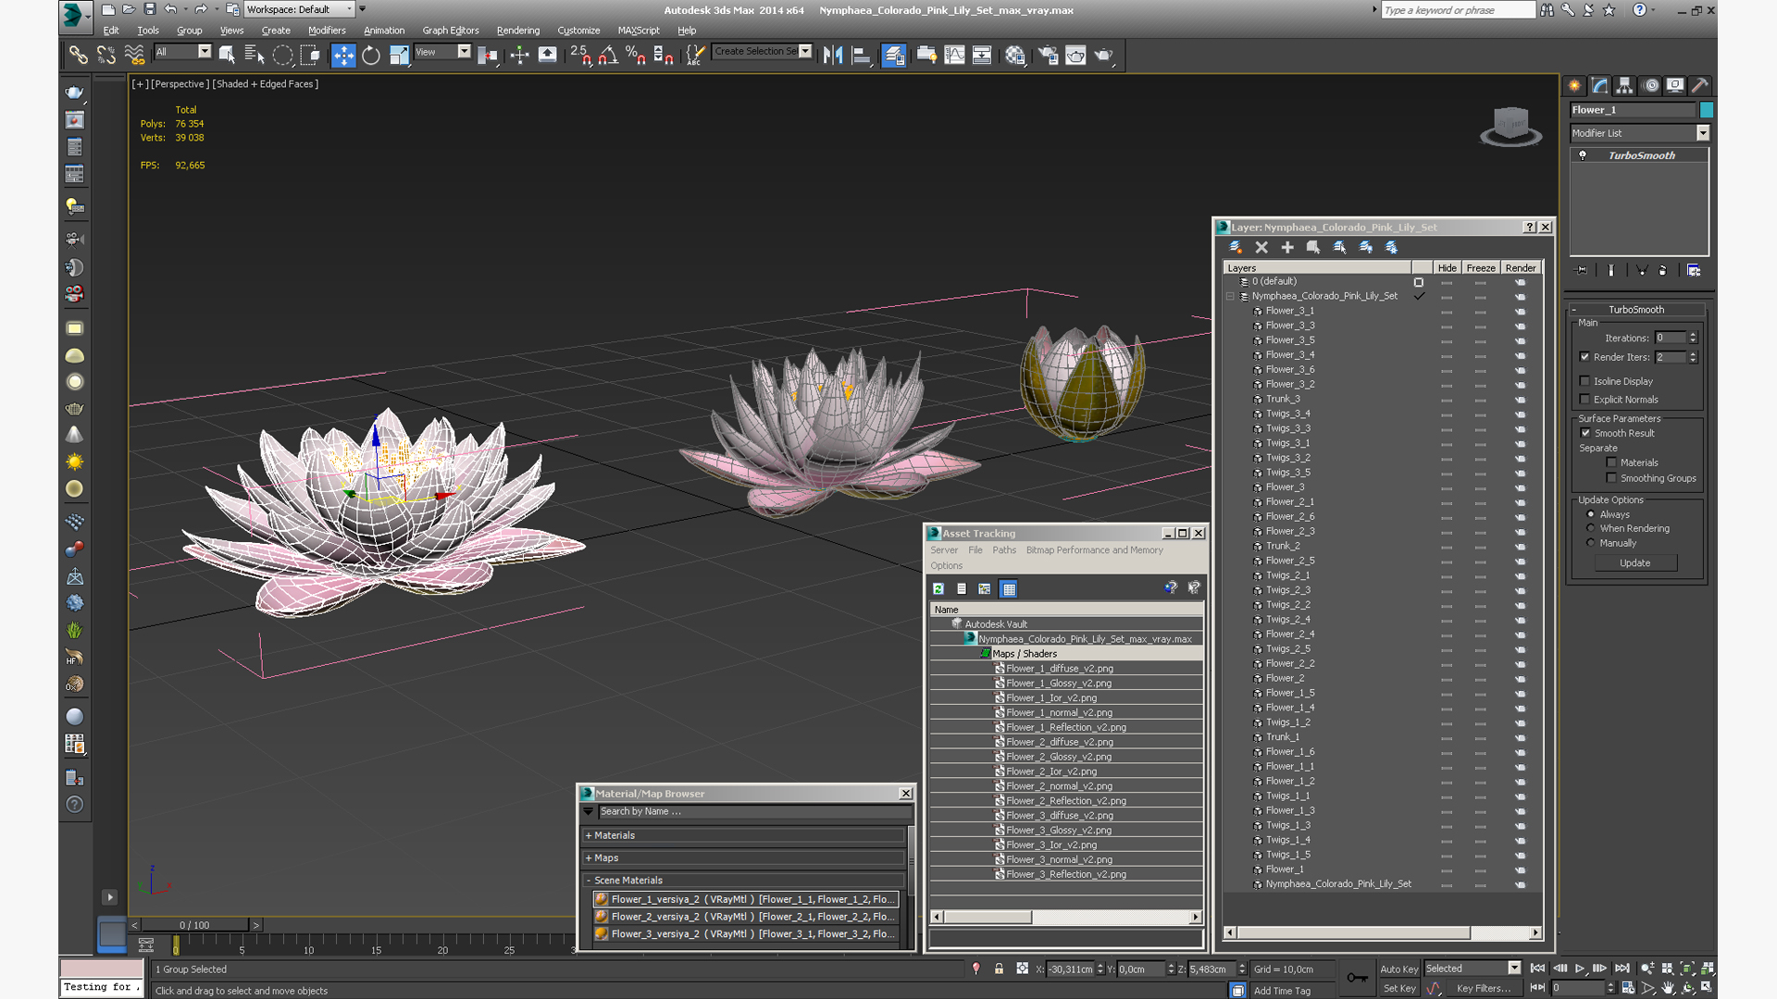The width and height of the screenshot is (1777, 999).
Task: Open Bitmap Performance and Memory menu
Action: tap(1094, 550)
